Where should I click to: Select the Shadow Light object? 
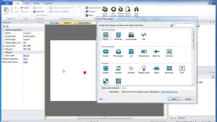pyautogui.click(x=144, y=70)
